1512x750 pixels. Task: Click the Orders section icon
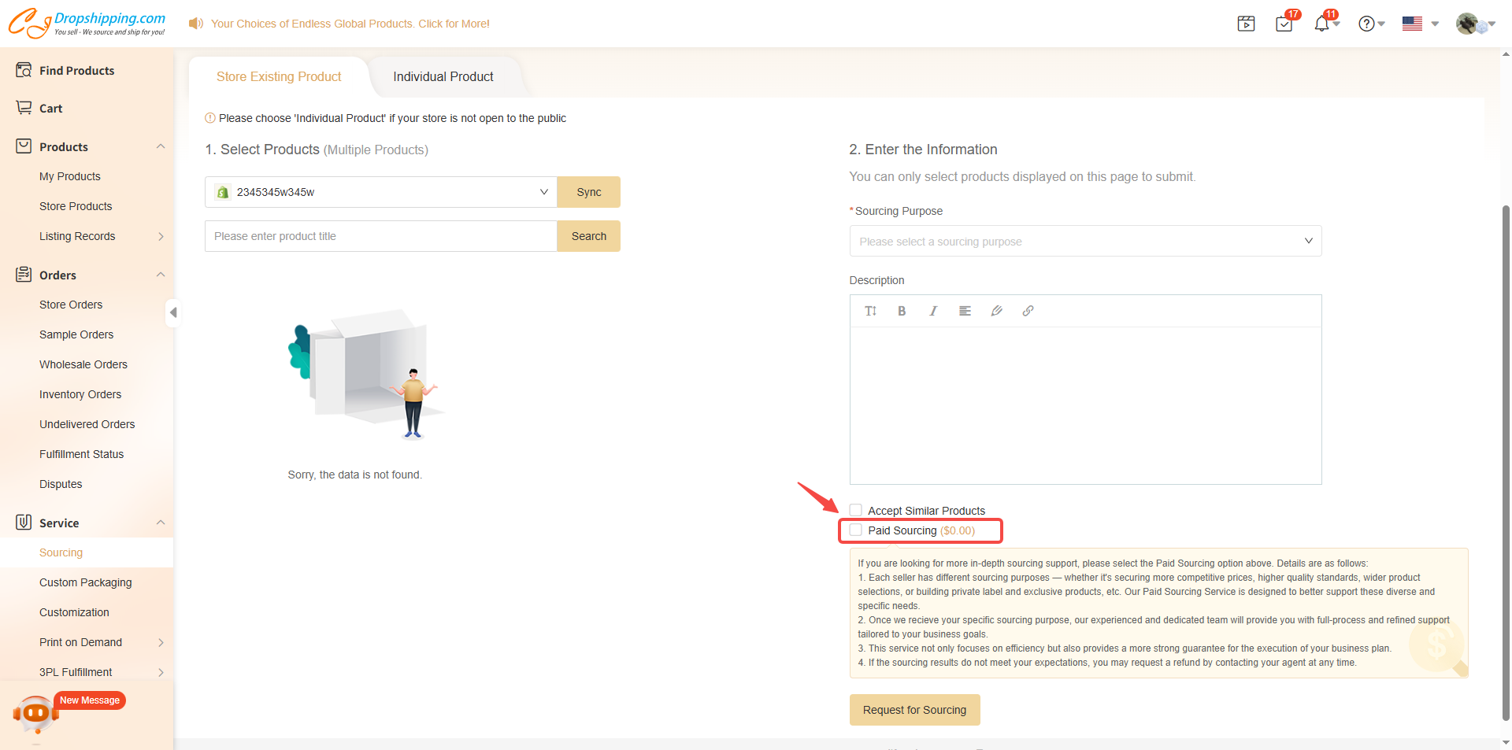click(x=24, y=275)
